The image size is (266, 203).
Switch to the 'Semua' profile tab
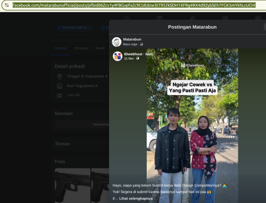[x=61, y=48]
